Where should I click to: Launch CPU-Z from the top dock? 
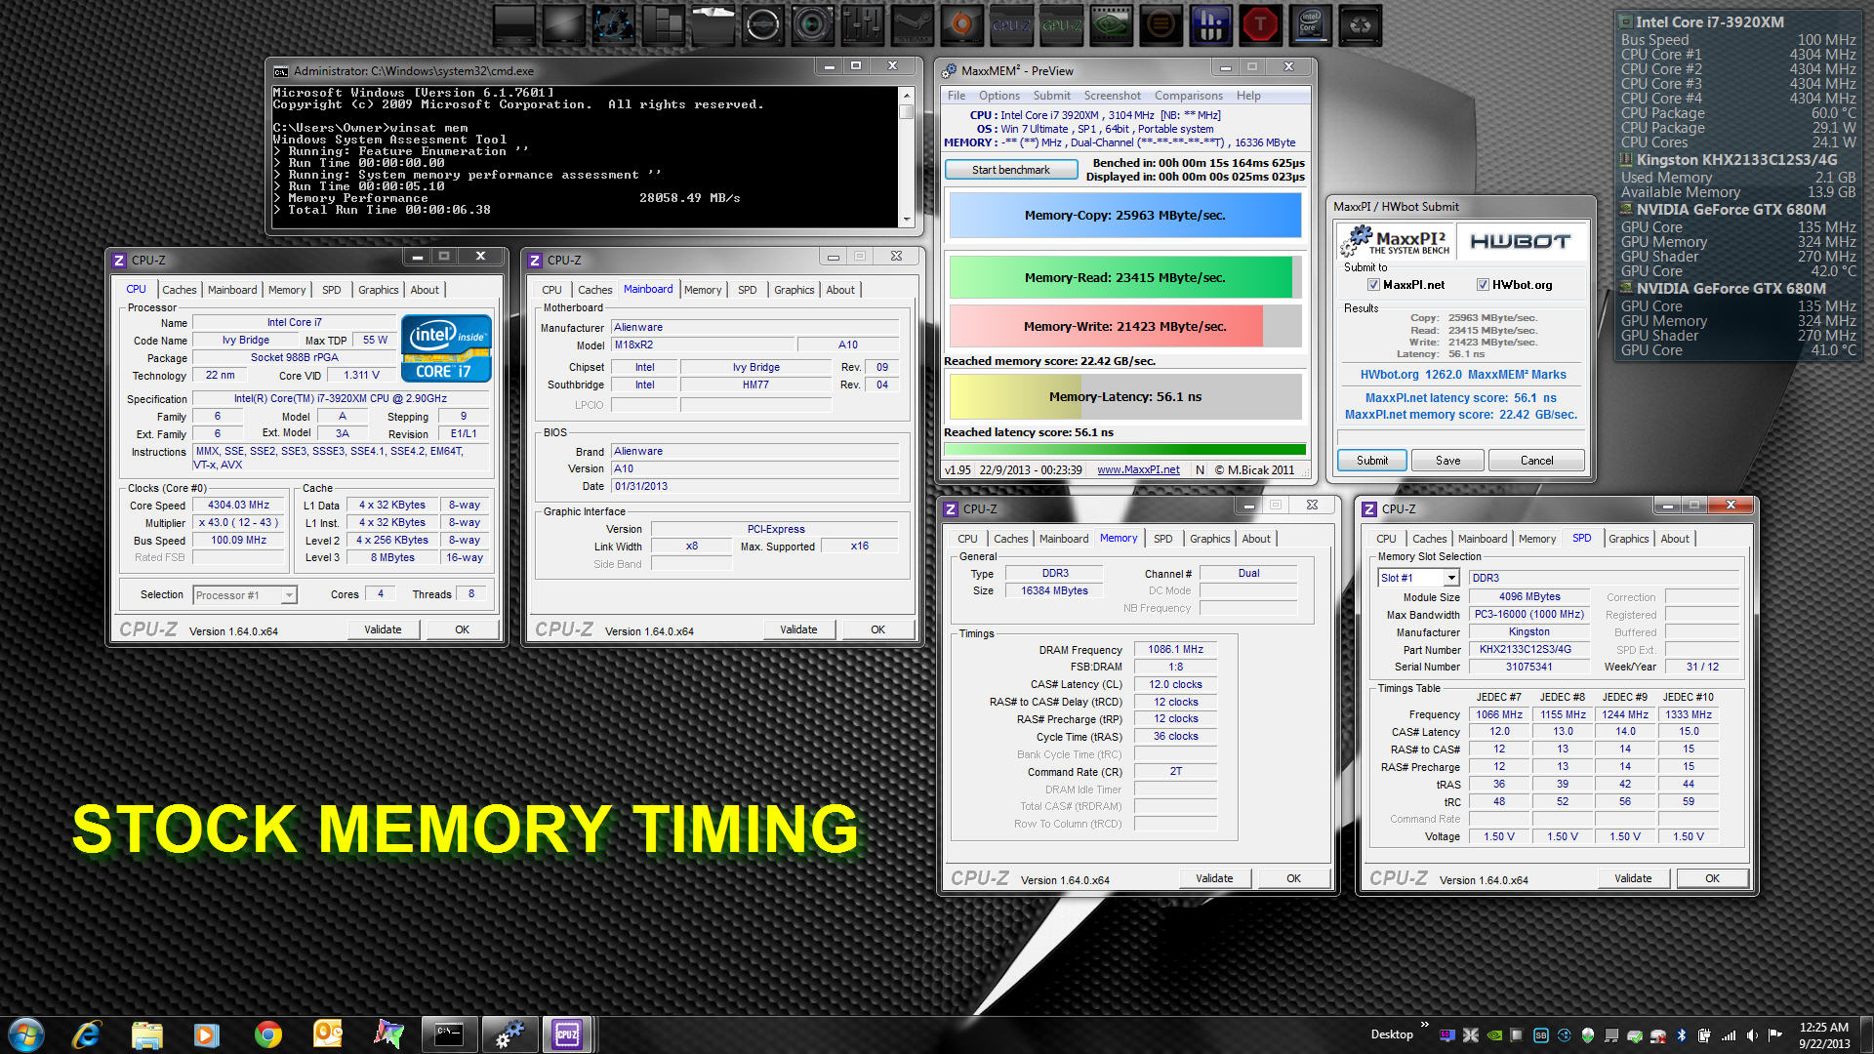[x=1010, y=24]
